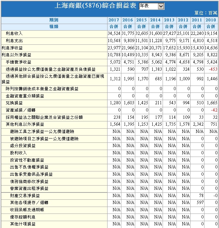Click the 2,342 value for 2011
Viewport: 219px width, 228px height.
(x=198, y=124)
